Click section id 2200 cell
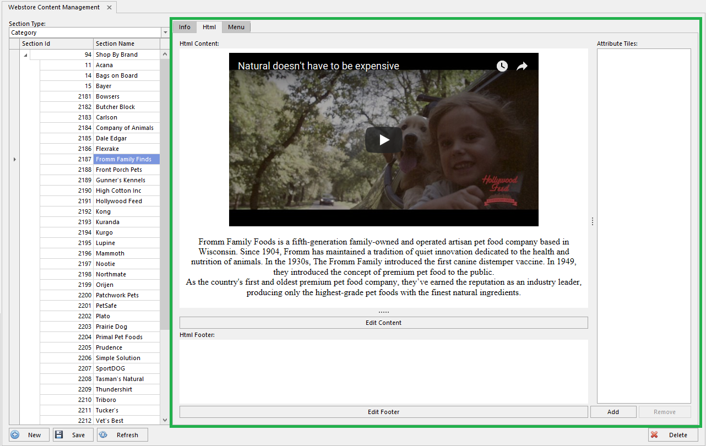 [x=67, y=295]
